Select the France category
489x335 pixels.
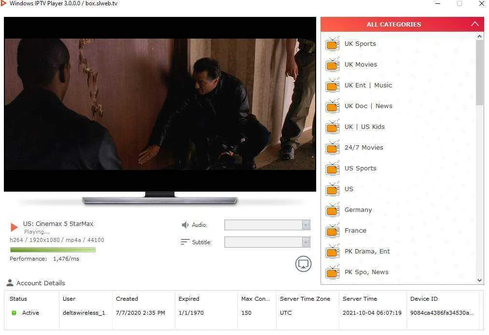tap(355, 231)
